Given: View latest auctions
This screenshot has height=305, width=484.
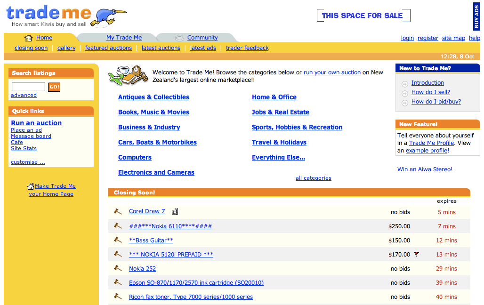Looking at the screenshot, I should coord(161,48).
